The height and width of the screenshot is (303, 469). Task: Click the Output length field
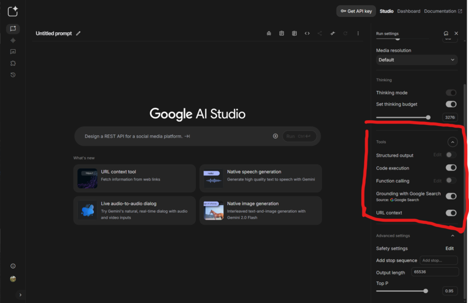click(435, 272)
